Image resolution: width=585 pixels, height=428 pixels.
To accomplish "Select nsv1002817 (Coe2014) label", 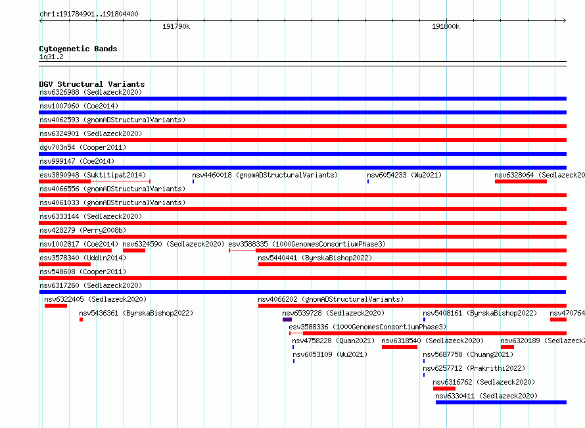I will point(79,244).
